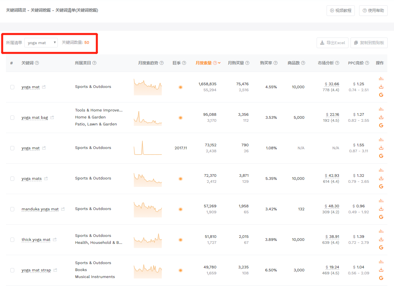394x286 pixels.
Task: Google icon for thick yoga mat row
Action: click(x=381, y=248)
